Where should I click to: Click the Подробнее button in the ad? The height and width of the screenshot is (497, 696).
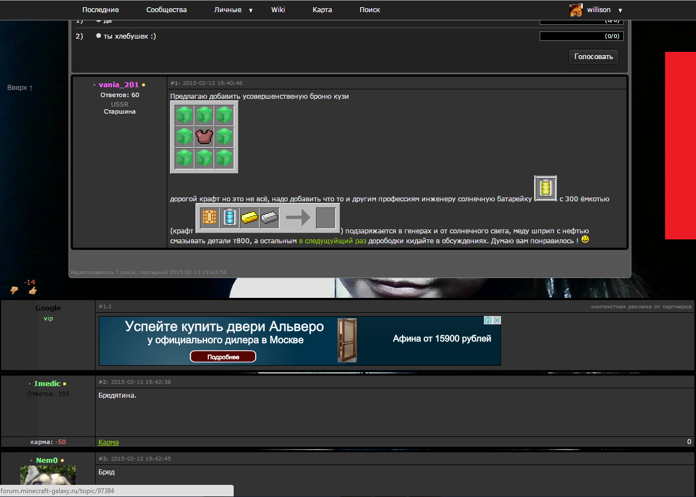[x=223, y=357]
